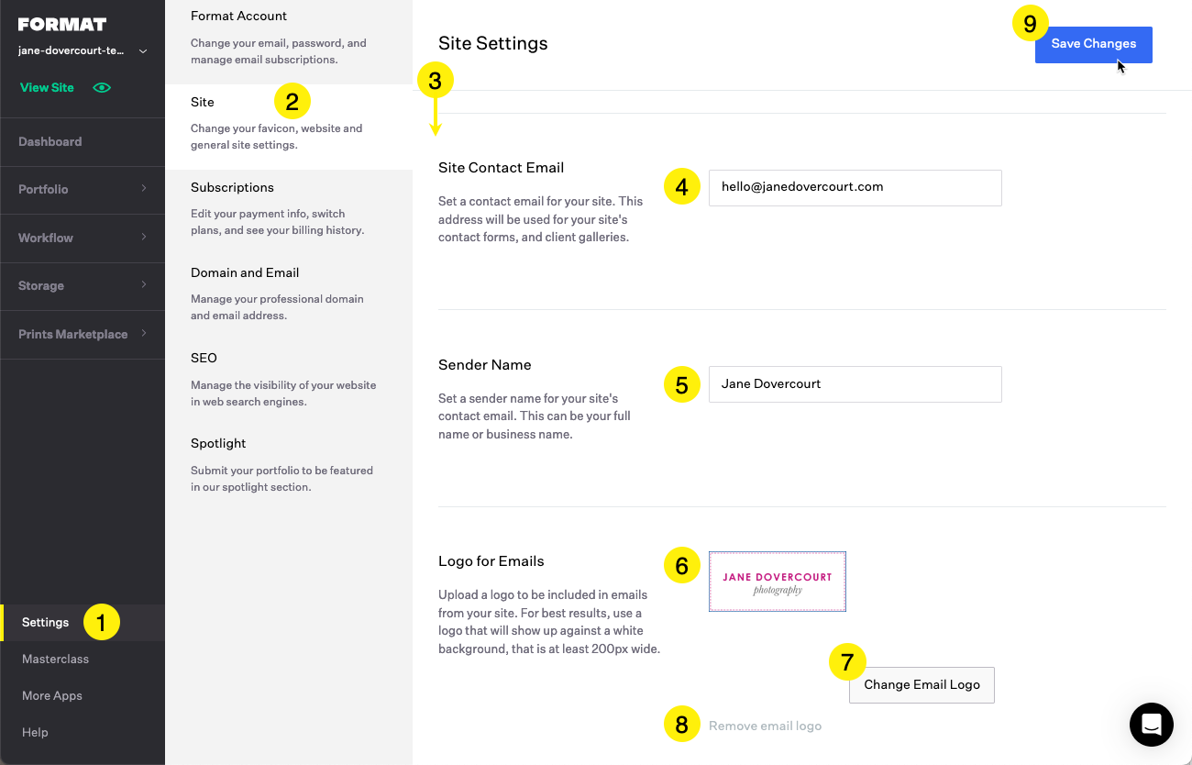Image resolution: width=1192 pixels, height=765 pixels.
Task: Expand Prints Marketplace submenu arrow
Action: [144, 334]
